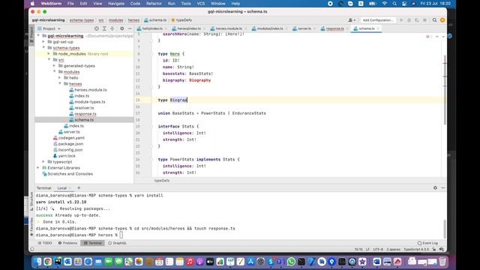
Task: Click the Expand All icon in Project panel
Action: tap(104, 28)
